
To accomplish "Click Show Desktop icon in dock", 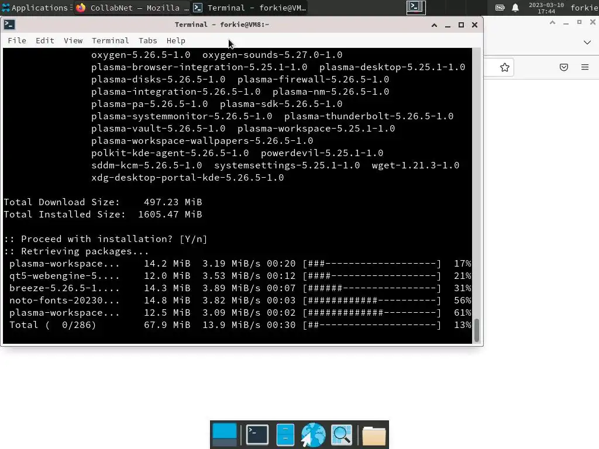I will click(x=225, y=435).
